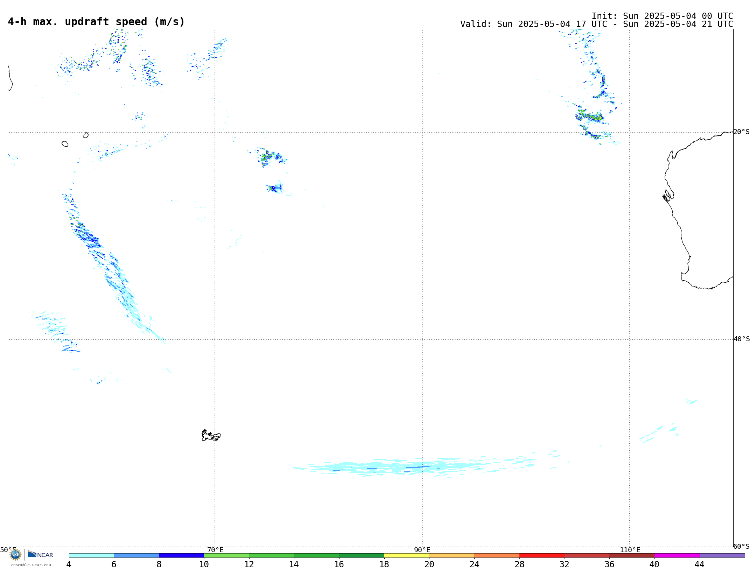Image resolution: width=756 pixels, height=569 pixels.
Task: Click the NSF logo icon
Action: click(15, 555)
